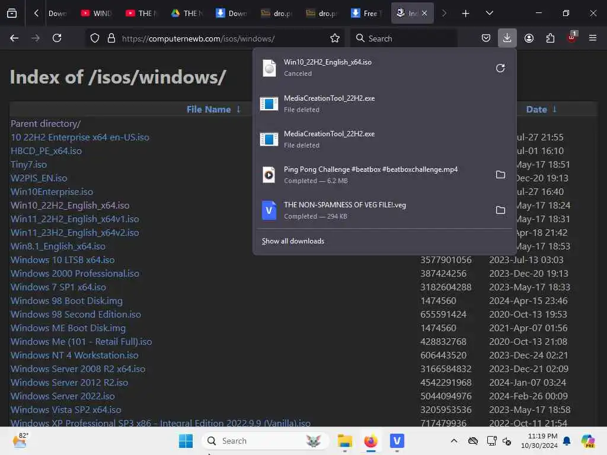Open the HBCD_PE_x64.iso link
The height and width of the screenshot is (455, 607).
click(46, 151)
